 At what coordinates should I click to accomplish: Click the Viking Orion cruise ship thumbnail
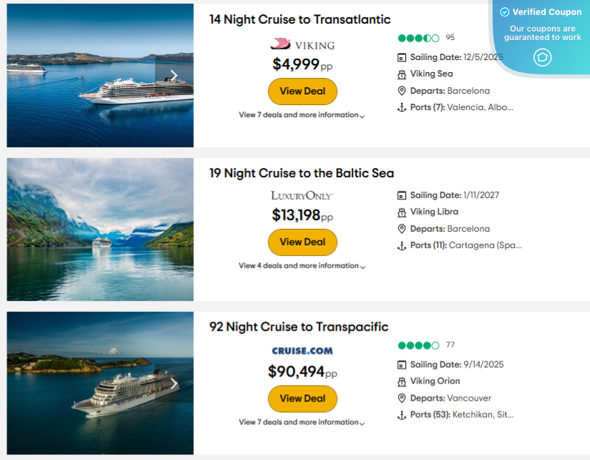(x=100, y=383)
